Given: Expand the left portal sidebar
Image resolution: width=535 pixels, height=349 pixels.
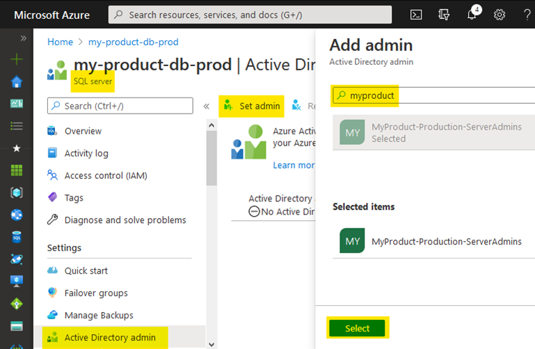Looking at the screenshot, I should (x=23, y=38).
